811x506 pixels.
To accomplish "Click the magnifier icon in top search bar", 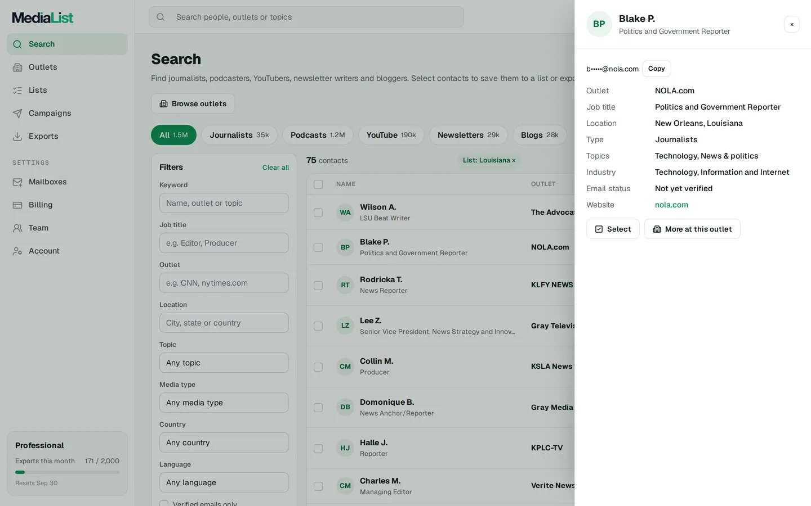I will [161, 17].
